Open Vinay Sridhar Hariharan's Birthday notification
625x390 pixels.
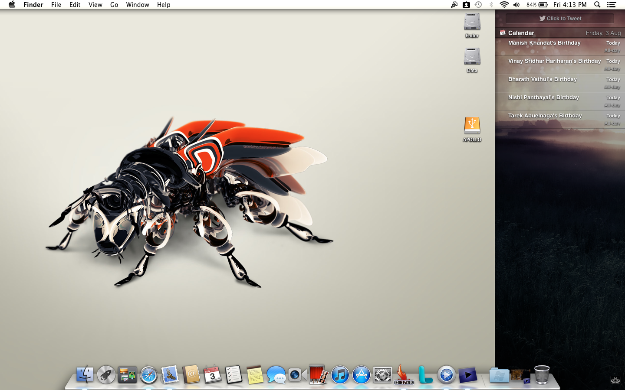[560, 65]
